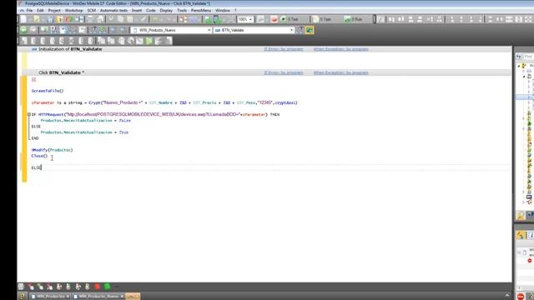The image size is (534, 300).
Task: Click the HModify(Productos) code line
Action: coord(52,150)
